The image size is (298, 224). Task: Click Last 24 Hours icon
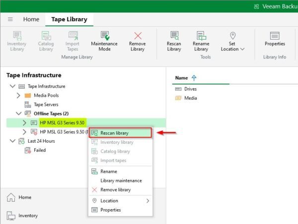21,141
